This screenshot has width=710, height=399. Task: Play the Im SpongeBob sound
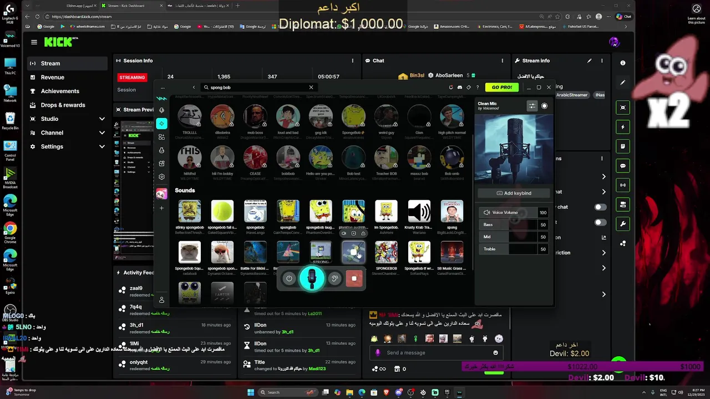[386, 211]
